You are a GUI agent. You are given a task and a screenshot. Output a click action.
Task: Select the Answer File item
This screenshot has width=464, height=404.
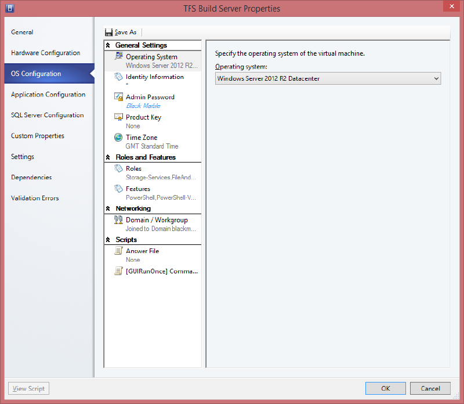coord(153,255)
